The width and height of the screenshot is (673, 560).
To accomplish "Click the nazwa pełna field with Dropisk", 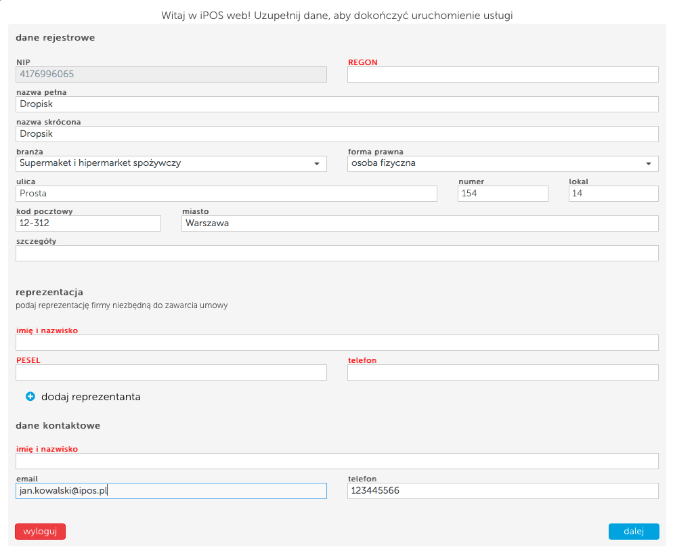I will 337,104.
